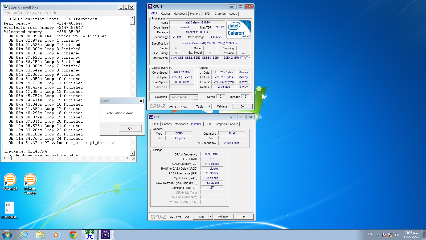Viewport: 426px width, 240px height.
Task: Switch to SPD tab in upper CPU-Z
Action: [x=207, y=14]
